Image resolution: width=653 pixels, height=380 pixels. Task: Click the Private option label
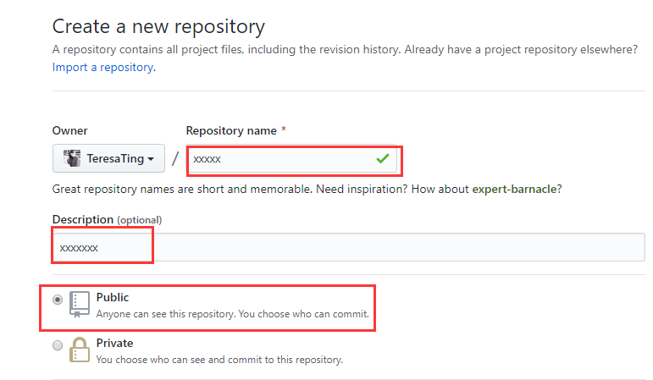point(114,344)
